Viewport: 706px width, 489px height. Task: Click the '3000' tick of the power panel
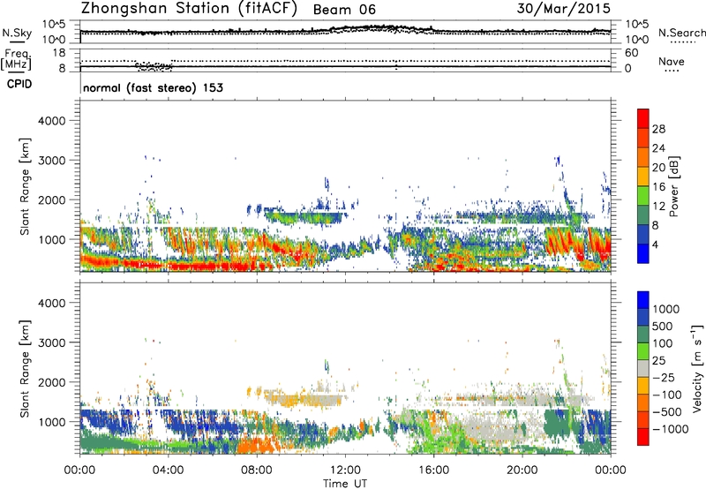(52, 161)
